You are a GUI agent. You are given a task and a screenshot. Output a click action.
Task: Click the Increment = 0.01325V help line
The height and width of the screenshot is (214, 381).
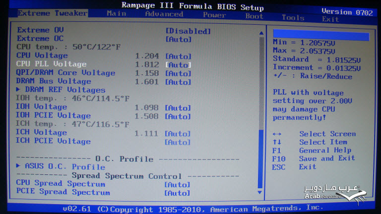click(x=317, y=68)
